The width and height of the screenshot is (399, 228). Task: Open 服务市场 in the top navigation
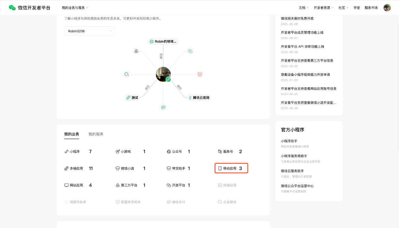pyautogui.click(x=371, y=8)
